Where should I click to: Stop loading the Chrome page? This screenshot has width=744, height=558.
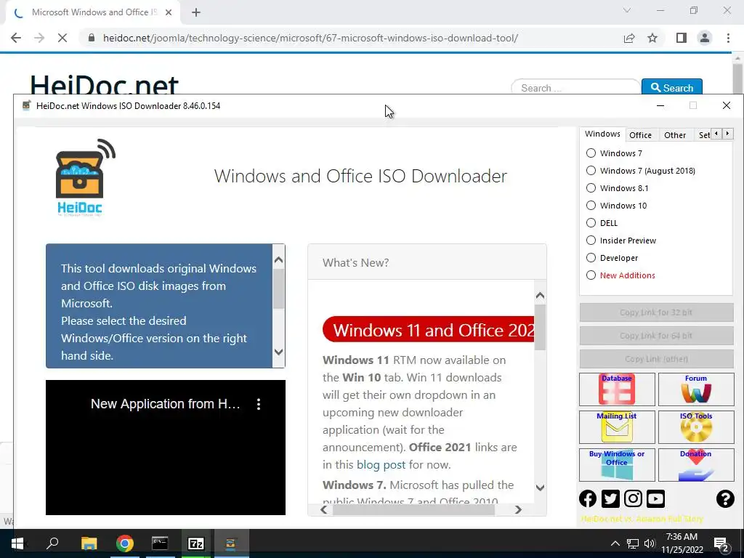62,38
